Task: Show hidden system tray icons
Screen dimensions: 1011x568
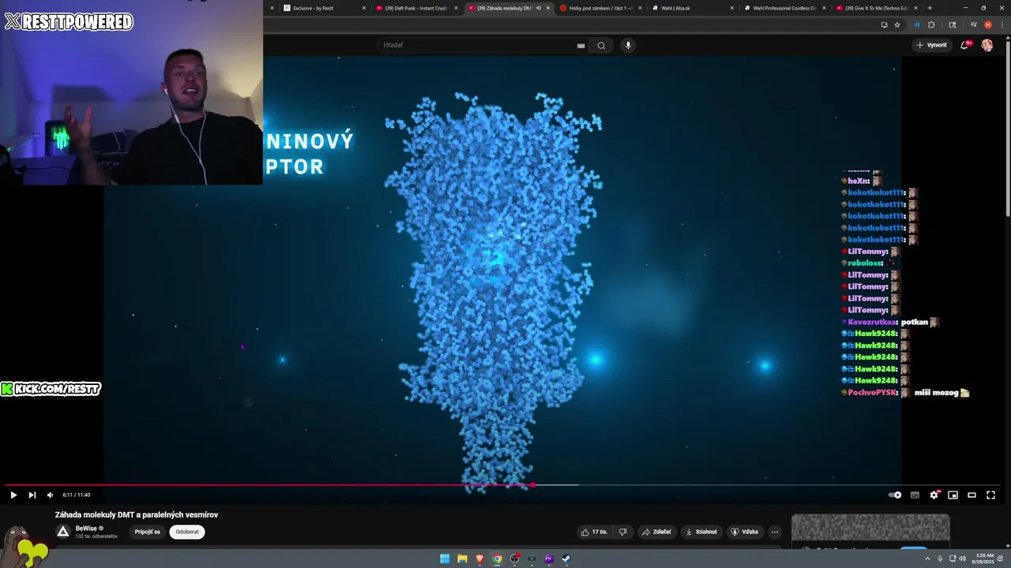Action: click(x=927, y=559)
